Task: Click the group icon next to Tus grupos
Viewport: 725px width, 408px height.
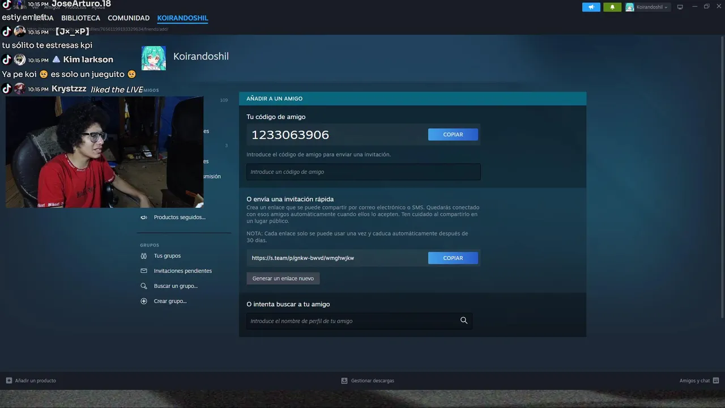Action: coord(144,256)
